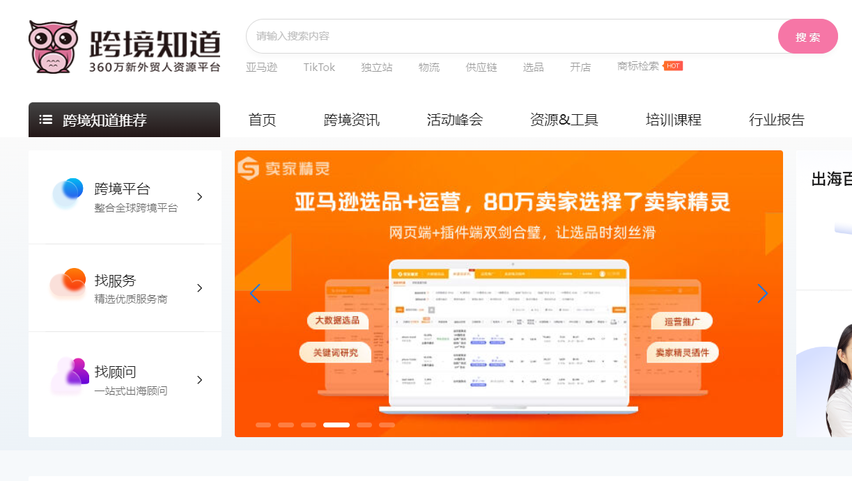Click the 卖家精灵 logo in banner

(x=283, y=168)
